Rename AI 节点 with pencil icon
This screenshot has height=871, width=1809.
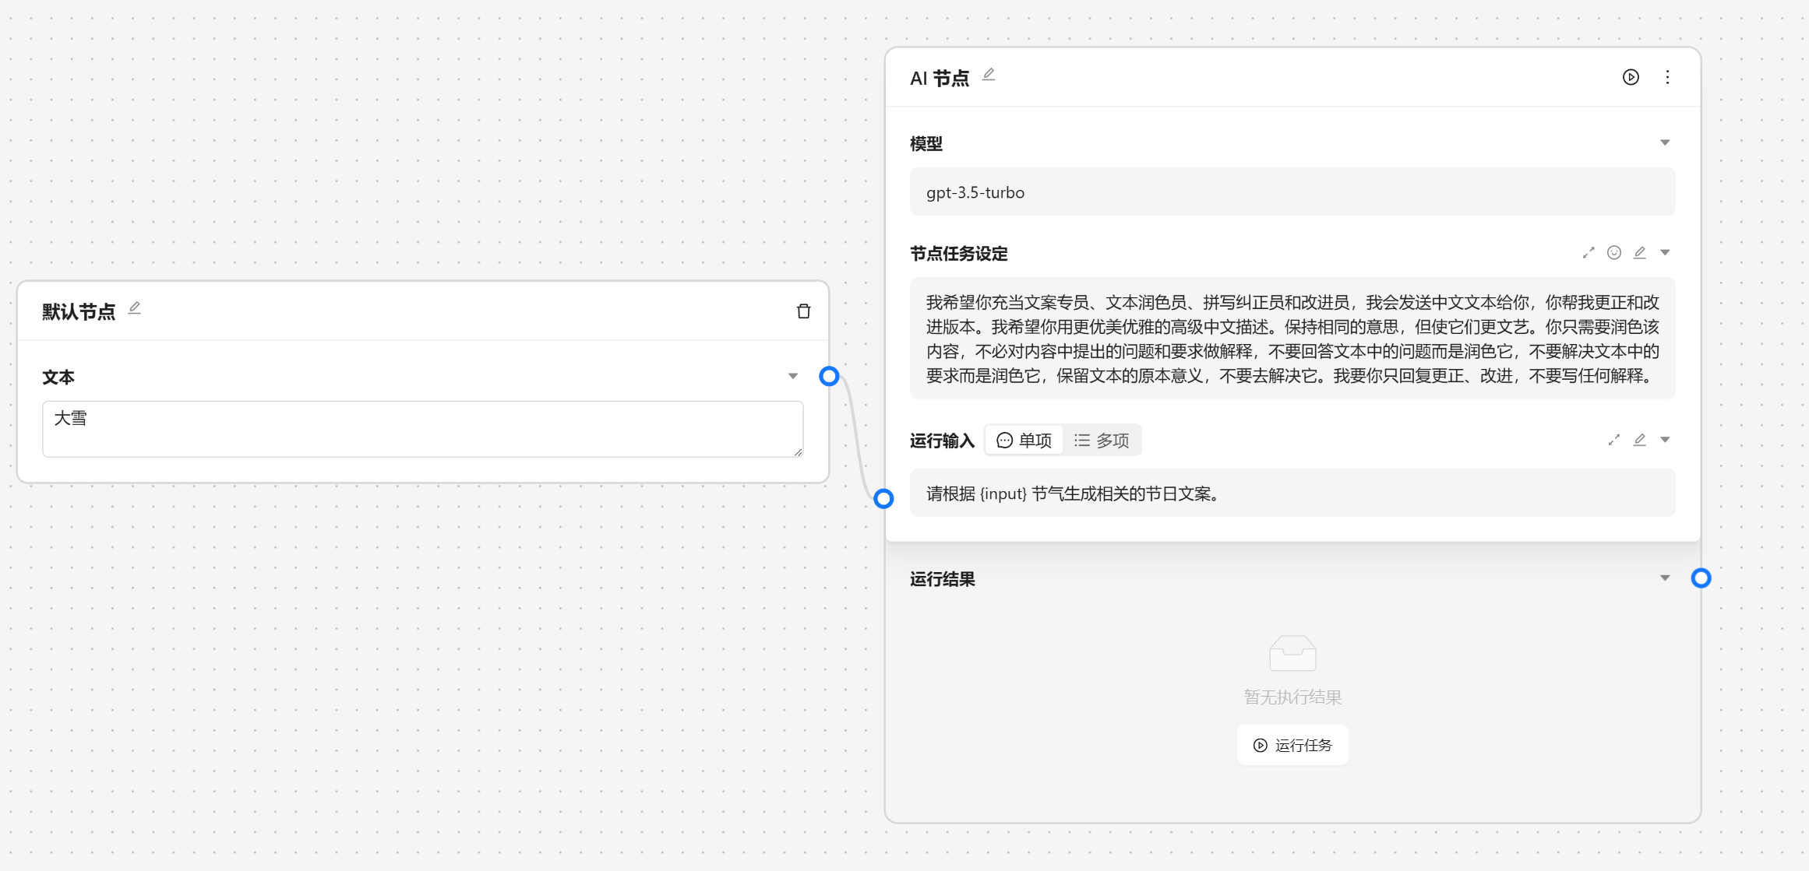989,75
